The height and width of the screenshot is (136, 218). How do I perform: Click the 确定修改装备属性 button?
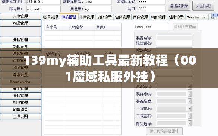point(164,131)
